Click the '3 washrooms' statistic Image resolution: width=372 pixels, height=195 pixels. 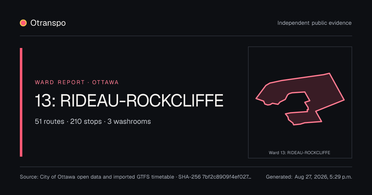129,121
